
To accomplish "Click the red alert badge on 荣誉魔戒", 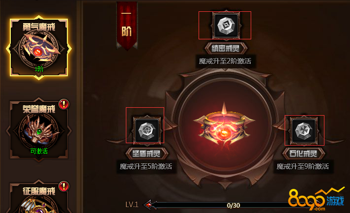I will (x=64, y=104).
